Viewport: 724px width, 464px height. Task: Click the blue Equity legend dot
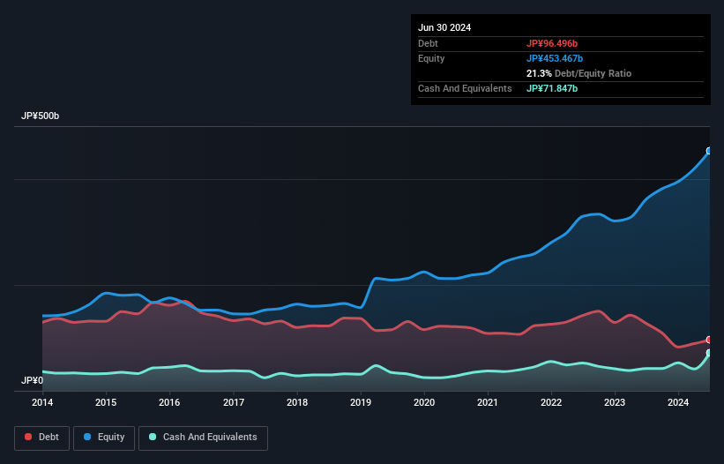pyautogui.click(x=87, y=437)
